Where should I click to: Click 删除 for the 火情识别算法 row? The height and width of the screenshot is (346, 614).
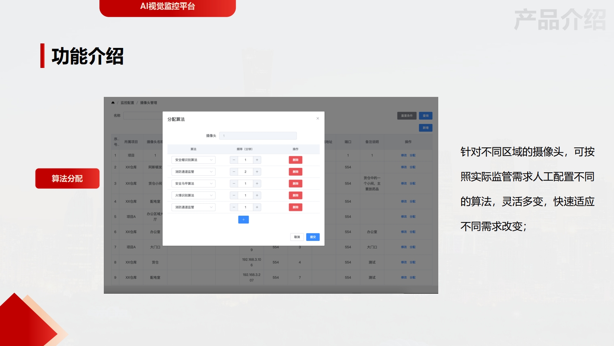[x=296, y=196]
